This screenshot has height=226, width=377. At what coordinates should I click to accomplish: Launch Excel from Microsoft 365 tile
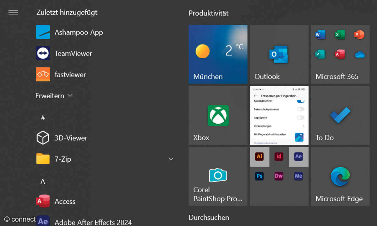click(x=340, y=35)
